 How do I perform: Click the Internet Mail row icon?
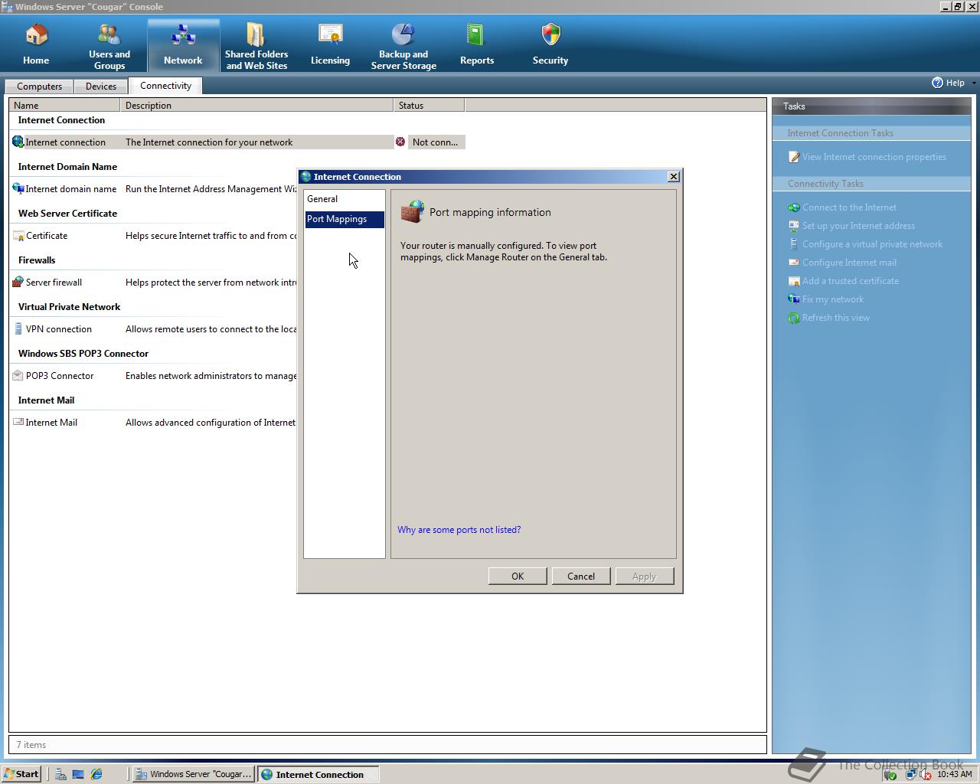point(18,422)
